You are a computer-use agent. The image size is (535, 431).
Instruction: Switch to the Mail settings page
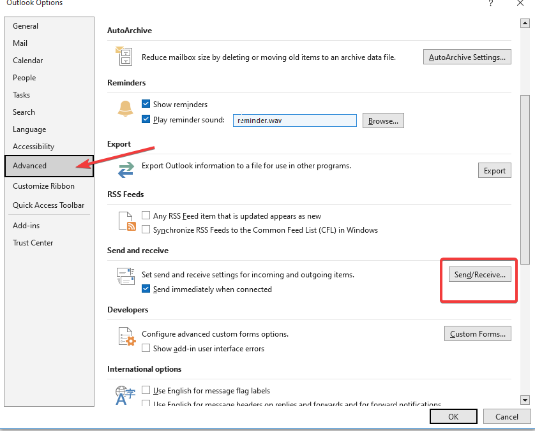coord(20,43)
